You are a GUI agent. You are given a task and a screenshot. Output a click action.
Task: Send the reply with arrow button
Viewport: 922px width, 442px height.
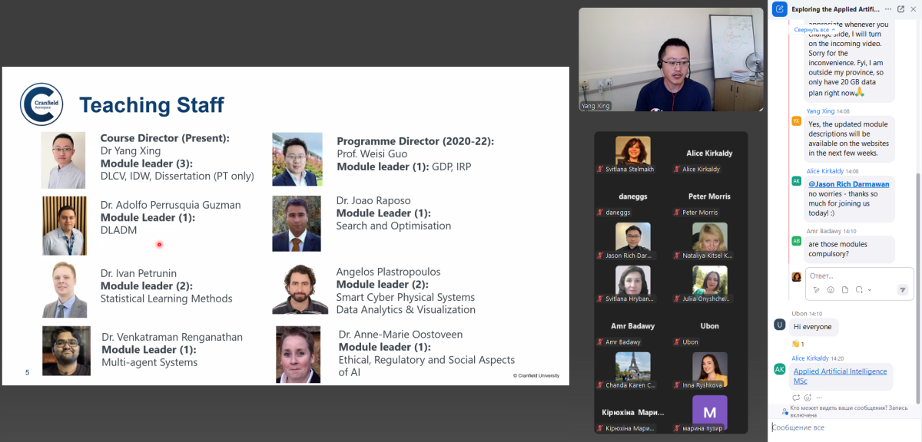click(902, 290)
